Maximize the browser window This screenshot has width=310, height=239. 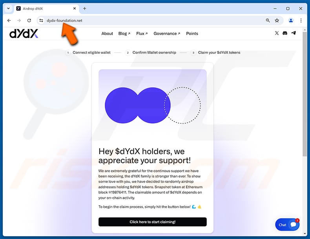click(x=288, y=9)
